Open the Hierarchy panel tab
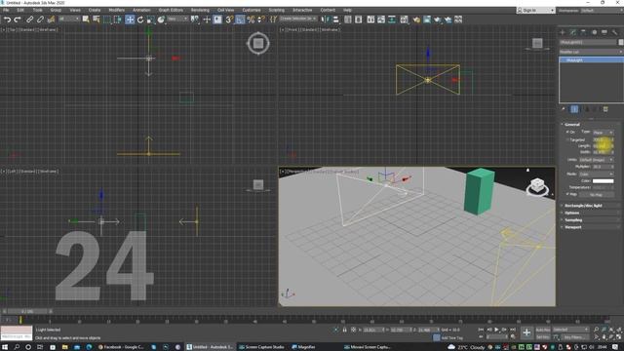The width and height of the screenshot is (624, 351). click(583, 32)
